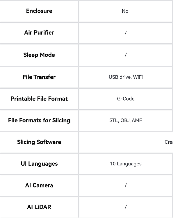Click the AI Camera label
The image size is (173, 218).
39,185
